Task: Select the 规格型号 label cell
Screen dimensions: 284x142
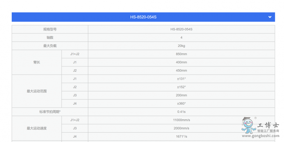Action: (50, 29)
